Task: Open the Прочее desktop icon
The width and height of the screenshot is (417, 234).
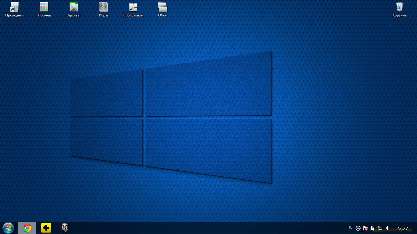Action: point(44,10)
